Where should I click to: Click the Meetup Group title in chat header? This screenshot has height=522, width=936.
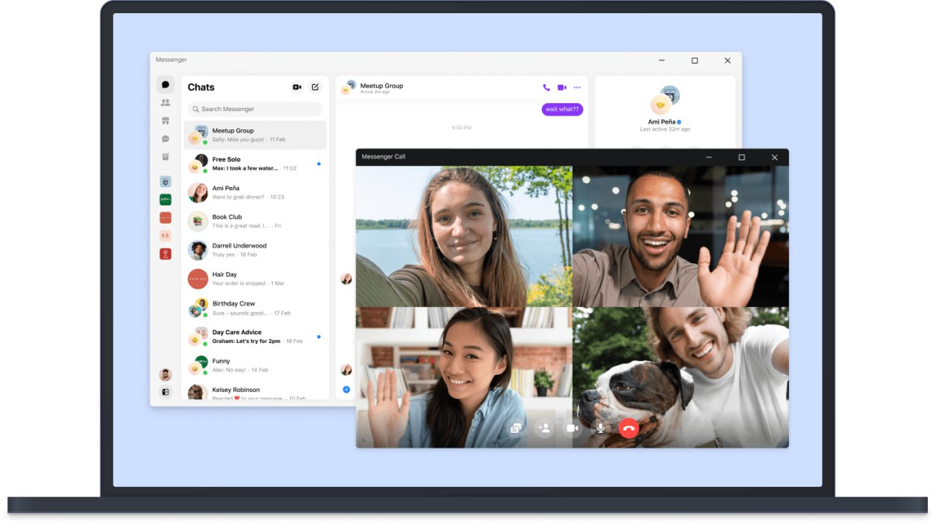pos(382,86)
